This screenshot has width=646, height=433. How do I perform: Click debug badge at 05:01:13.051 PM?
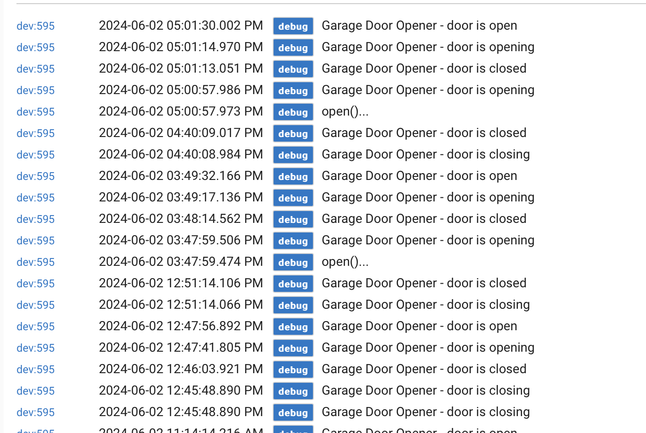(x=293, y=69)
